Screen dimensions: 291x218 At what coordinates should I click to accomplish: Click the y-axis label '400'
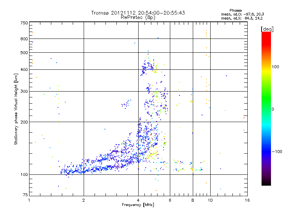pyautogui.click(x=24, y=69)
